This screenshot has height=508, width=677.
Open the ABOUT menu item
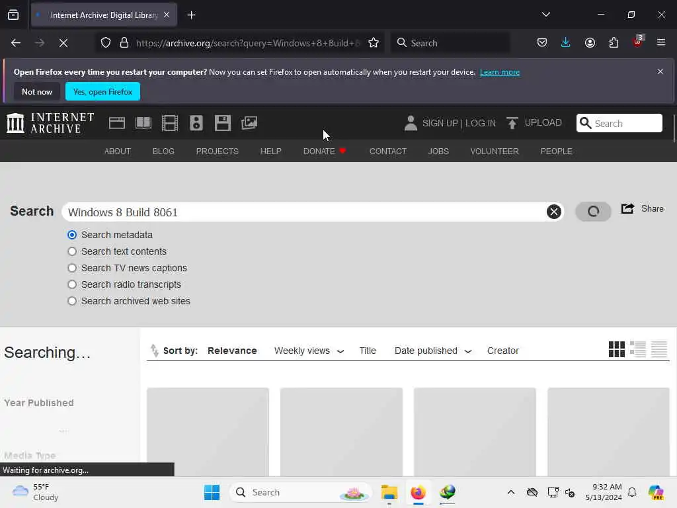(118, 151)
